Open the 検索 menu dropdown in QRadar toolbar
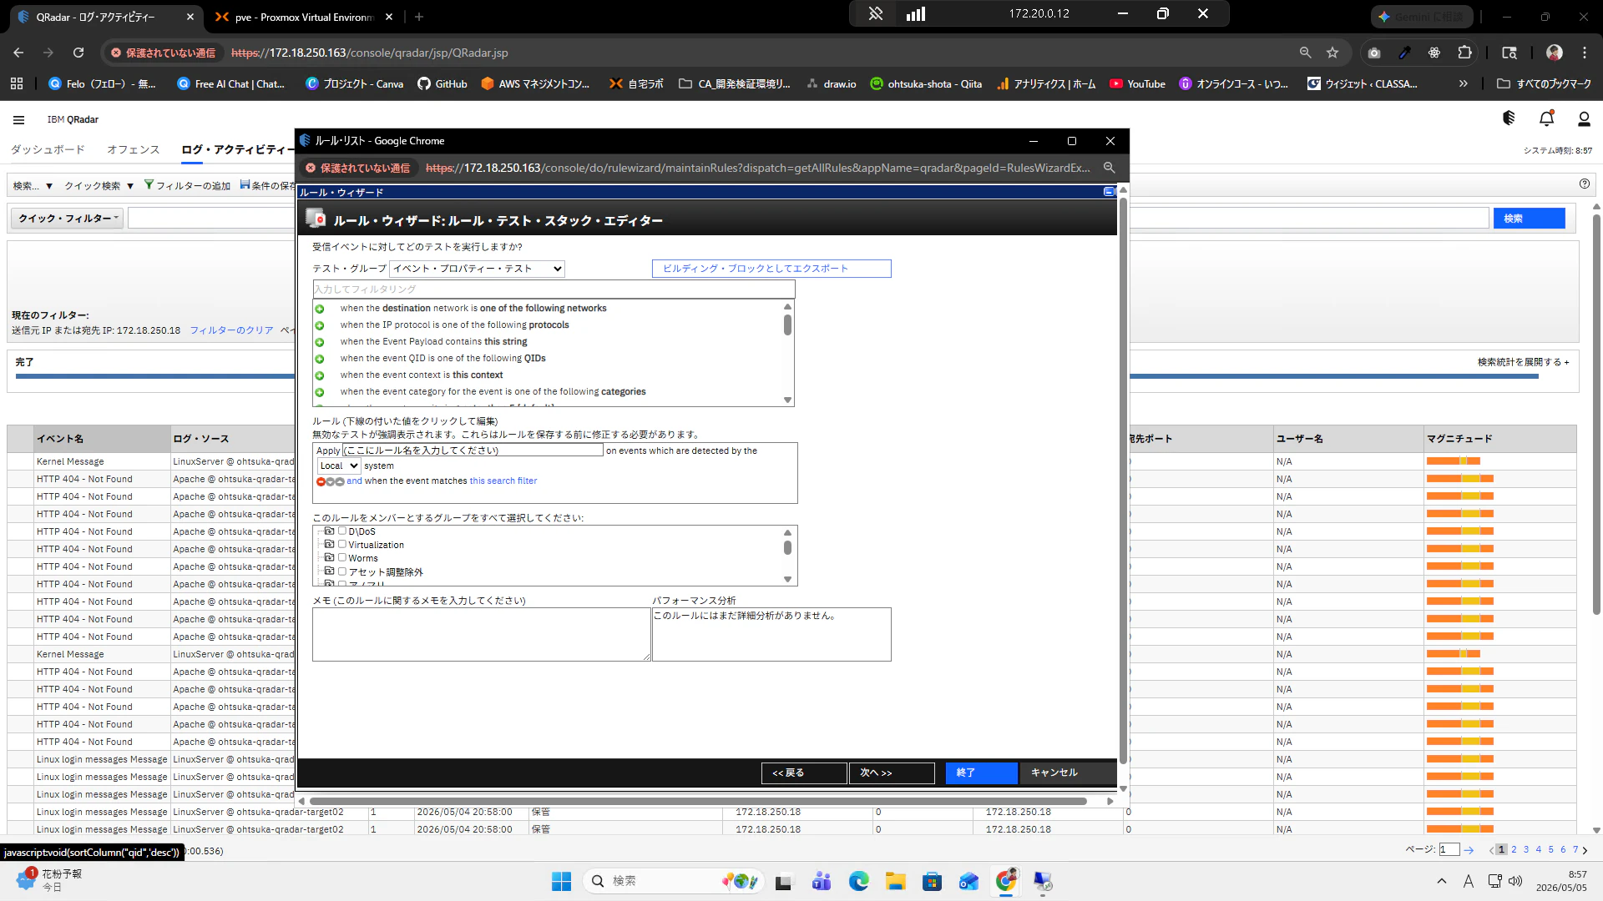This screenshot has width=1603, height=901. click(33, 185)
